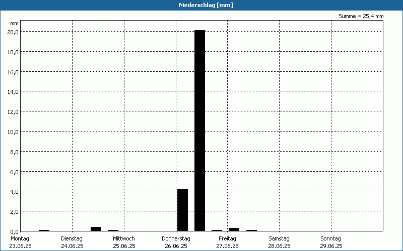Click the date 28.06.25
Screen dimensions: 403x251
[280, 246]
